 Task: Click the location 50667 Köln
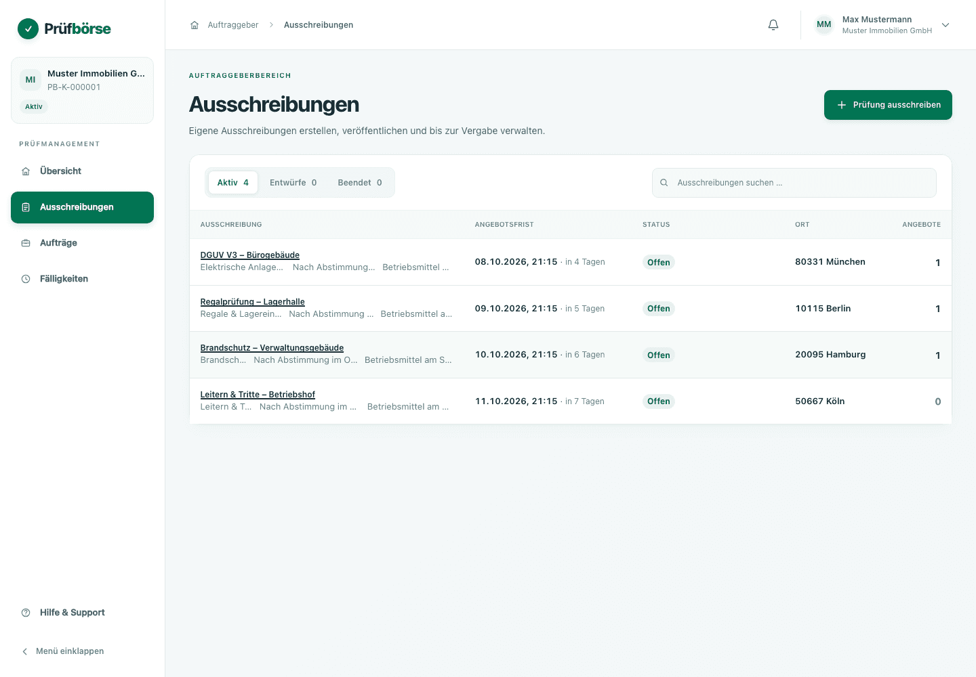tap(820, 401)
